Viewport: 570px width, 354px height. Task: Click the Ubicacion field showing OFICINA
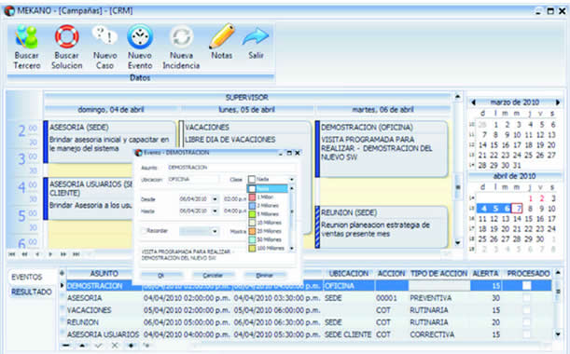[x=193, y=180]
